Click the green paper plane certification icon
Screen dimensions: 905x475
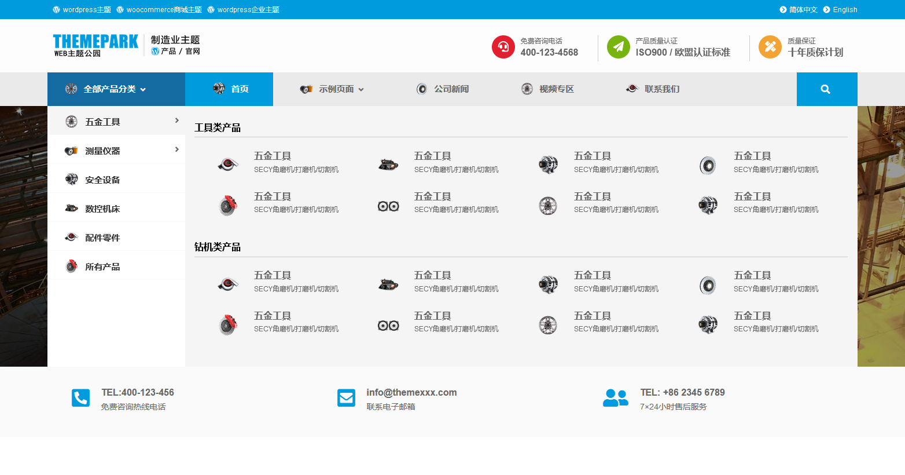[618, 47]
